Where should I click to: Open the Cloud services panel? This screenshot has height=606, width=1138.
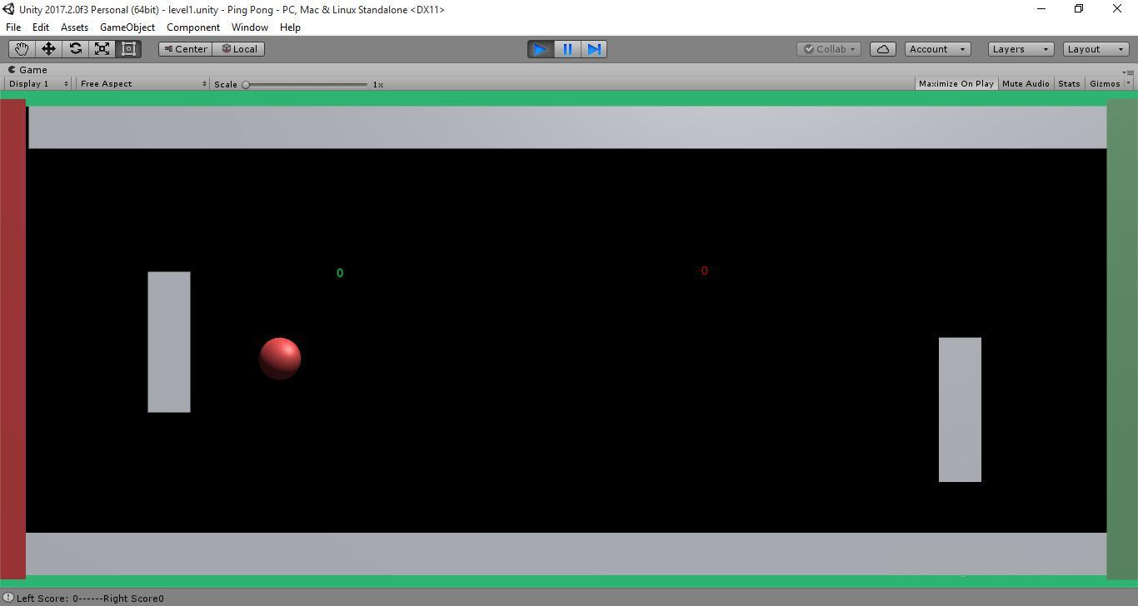pyautogui.click(x=883, y=49)
